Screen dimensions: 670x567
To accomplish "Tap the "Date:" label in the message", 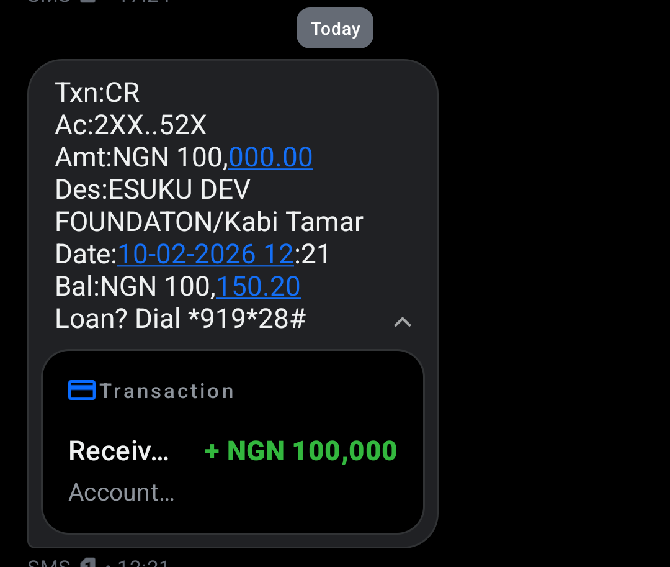I will [86, 255].
